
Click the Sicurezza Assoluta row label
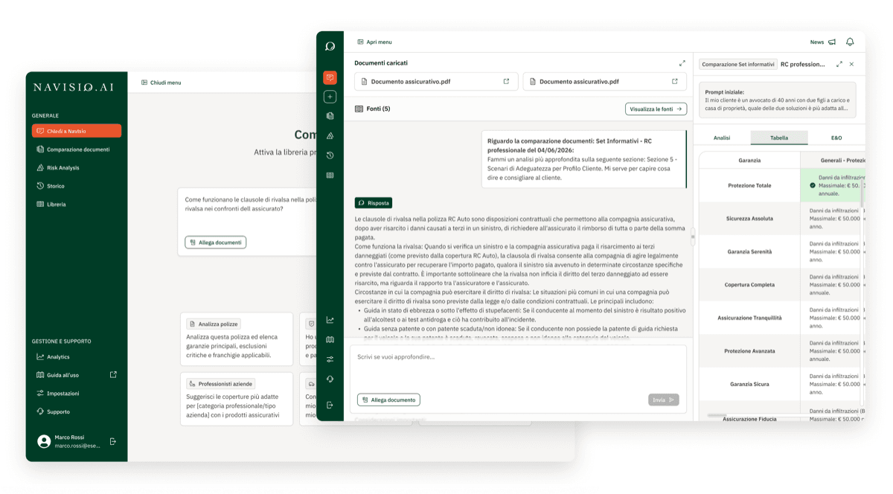point(749,219)
